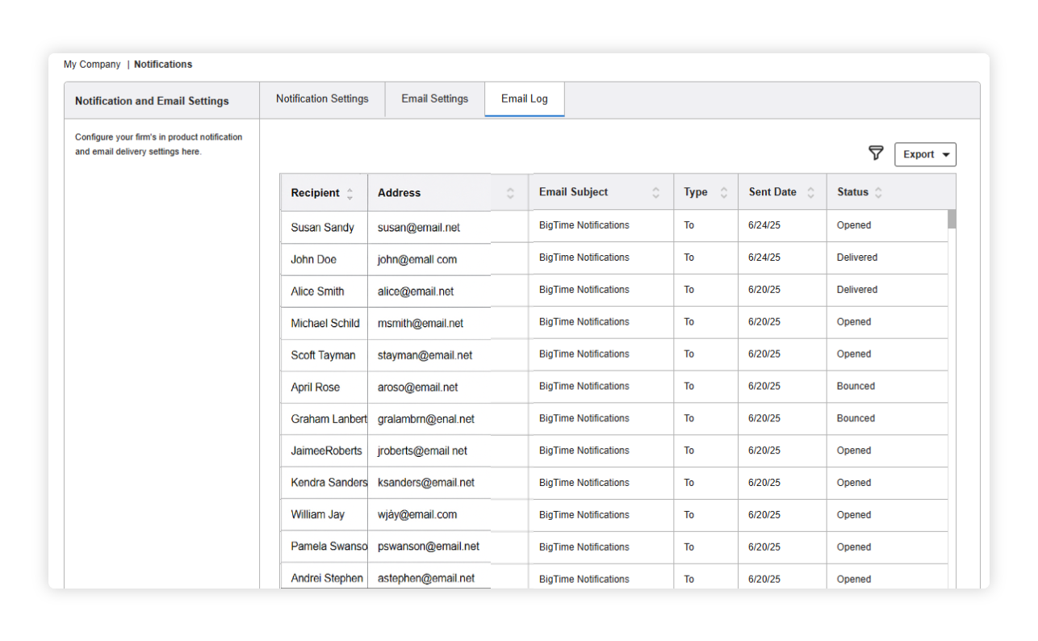Select recipient Scoft Tayman

pyautogui.click(x=323, y=355)
